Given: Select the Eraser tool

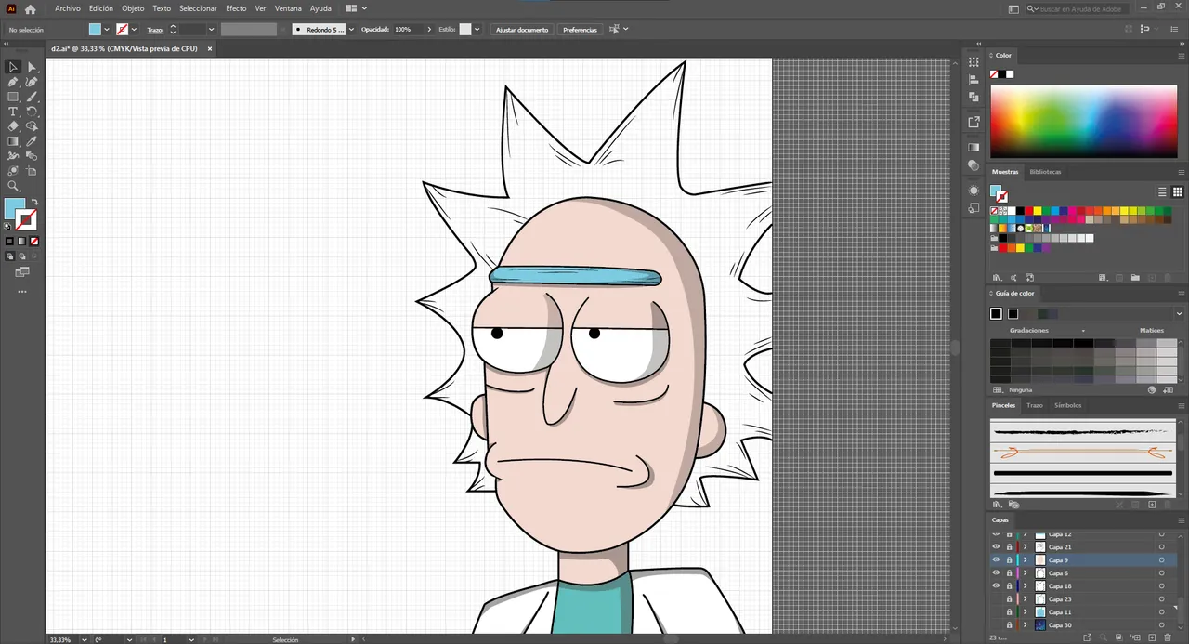Looking at the screenshot, I should point(13,126).
